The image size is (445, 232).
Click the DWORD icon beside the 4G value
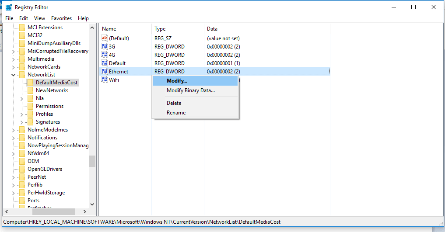pyautogui.click(x=105, y=55)
